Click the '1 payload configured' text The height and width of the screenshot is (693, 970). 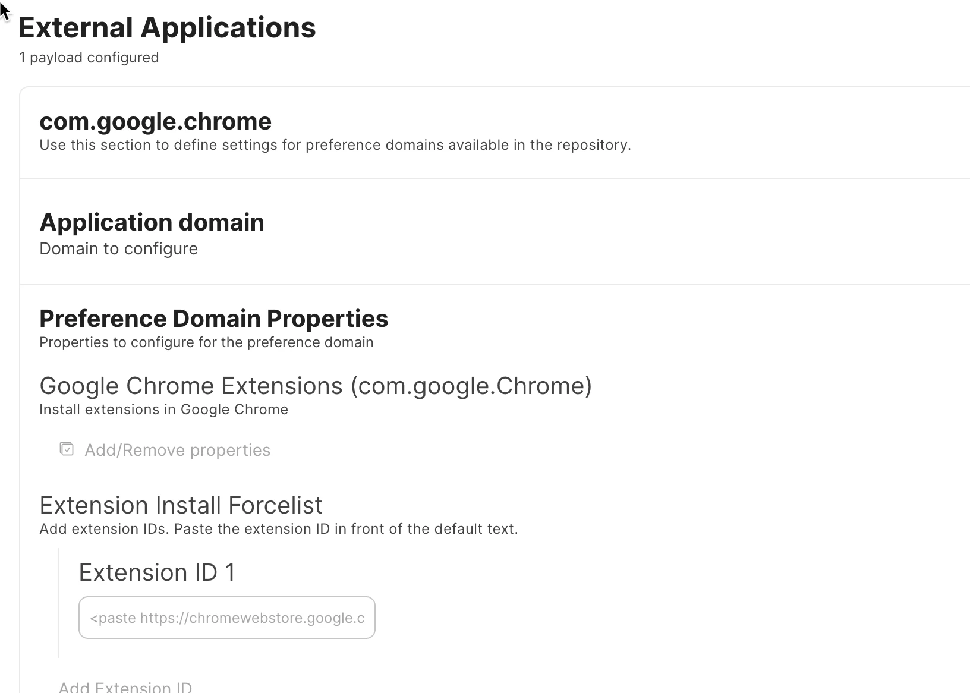[89, 58]
